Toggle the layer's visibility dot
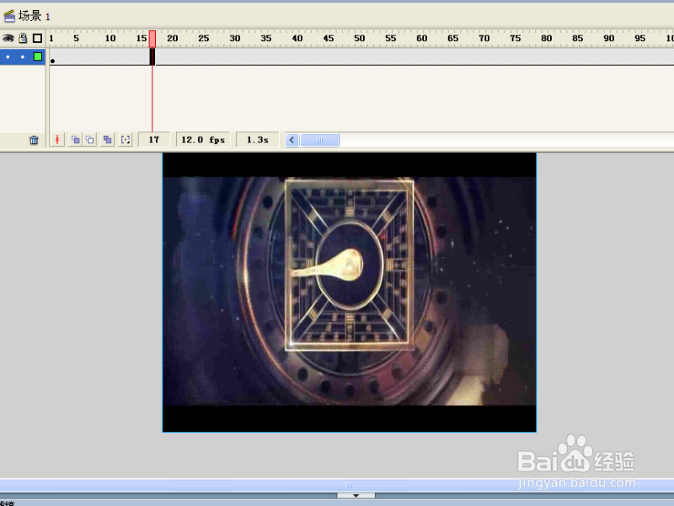The image size is (674, 506). (8, 57)
